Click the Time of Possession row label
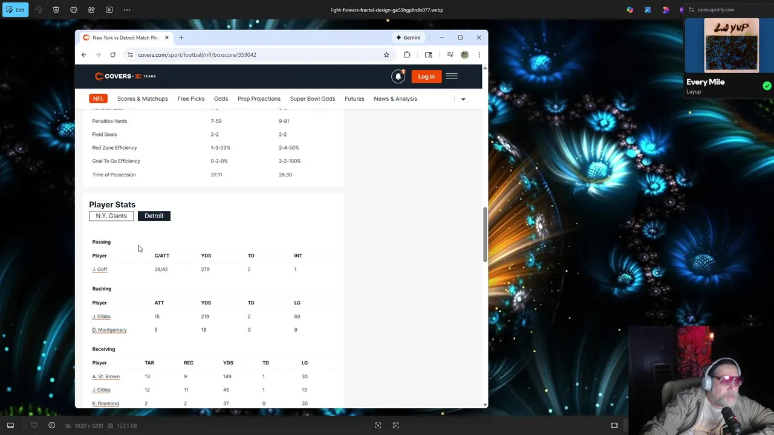774x435 pixels. coord(114,175)
